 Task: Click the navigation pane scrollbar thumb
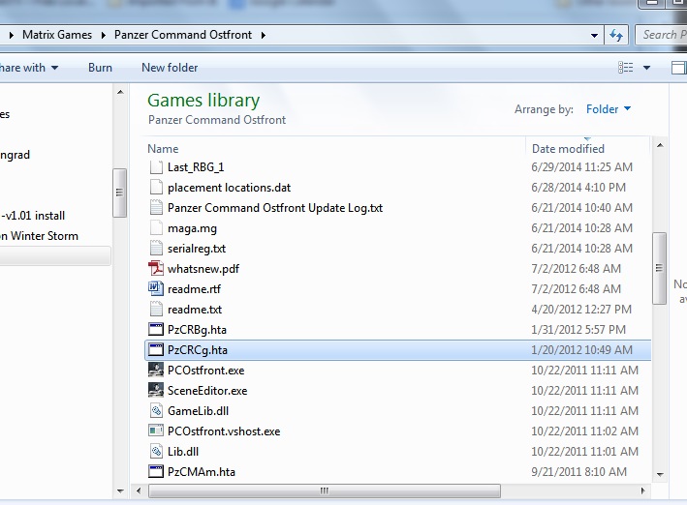(x=119, y=193)
